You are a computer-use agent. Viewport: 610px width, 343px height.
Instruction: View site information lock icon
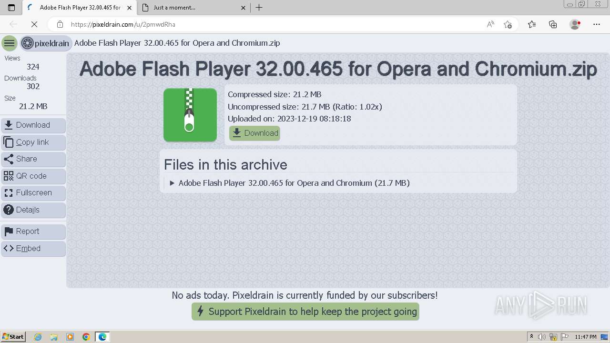coord(60,24)
